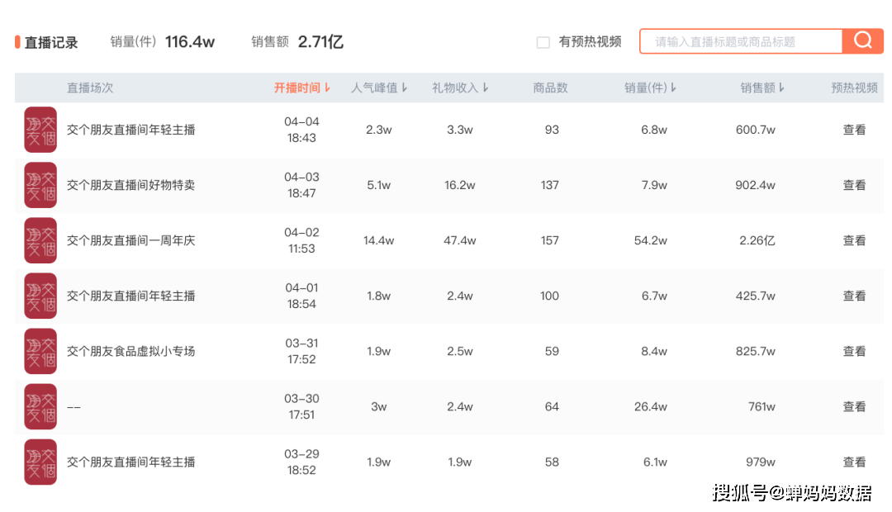
Task: Open thumbnail for 04-03 好物特卖 session
Action: pos(40,185)
